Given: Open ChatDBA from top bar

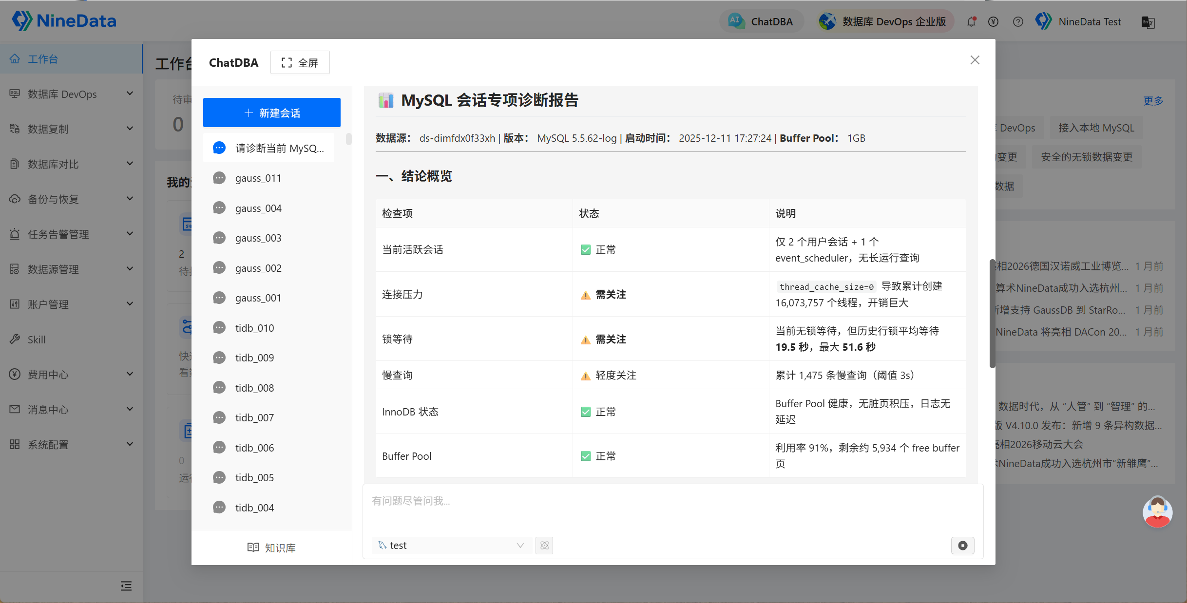Looking at the screenshot, I should pos(761,21).
